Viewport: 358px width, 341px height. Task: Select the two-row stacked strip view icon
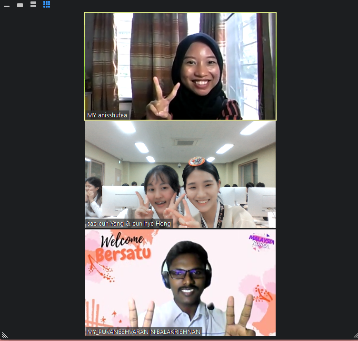tap(33, 5)
